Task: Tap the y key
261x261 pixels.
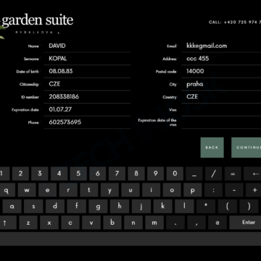Action: pyautogui.click(x=109, y=190)
